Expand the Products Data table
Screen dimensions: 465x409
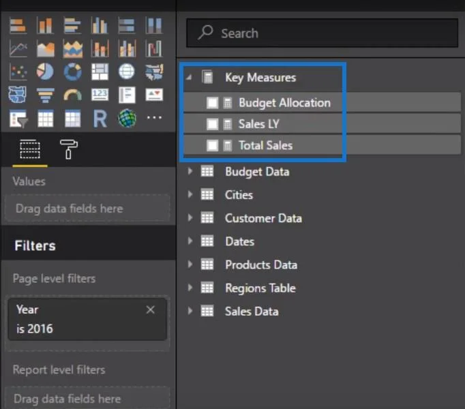pos(190,264)
